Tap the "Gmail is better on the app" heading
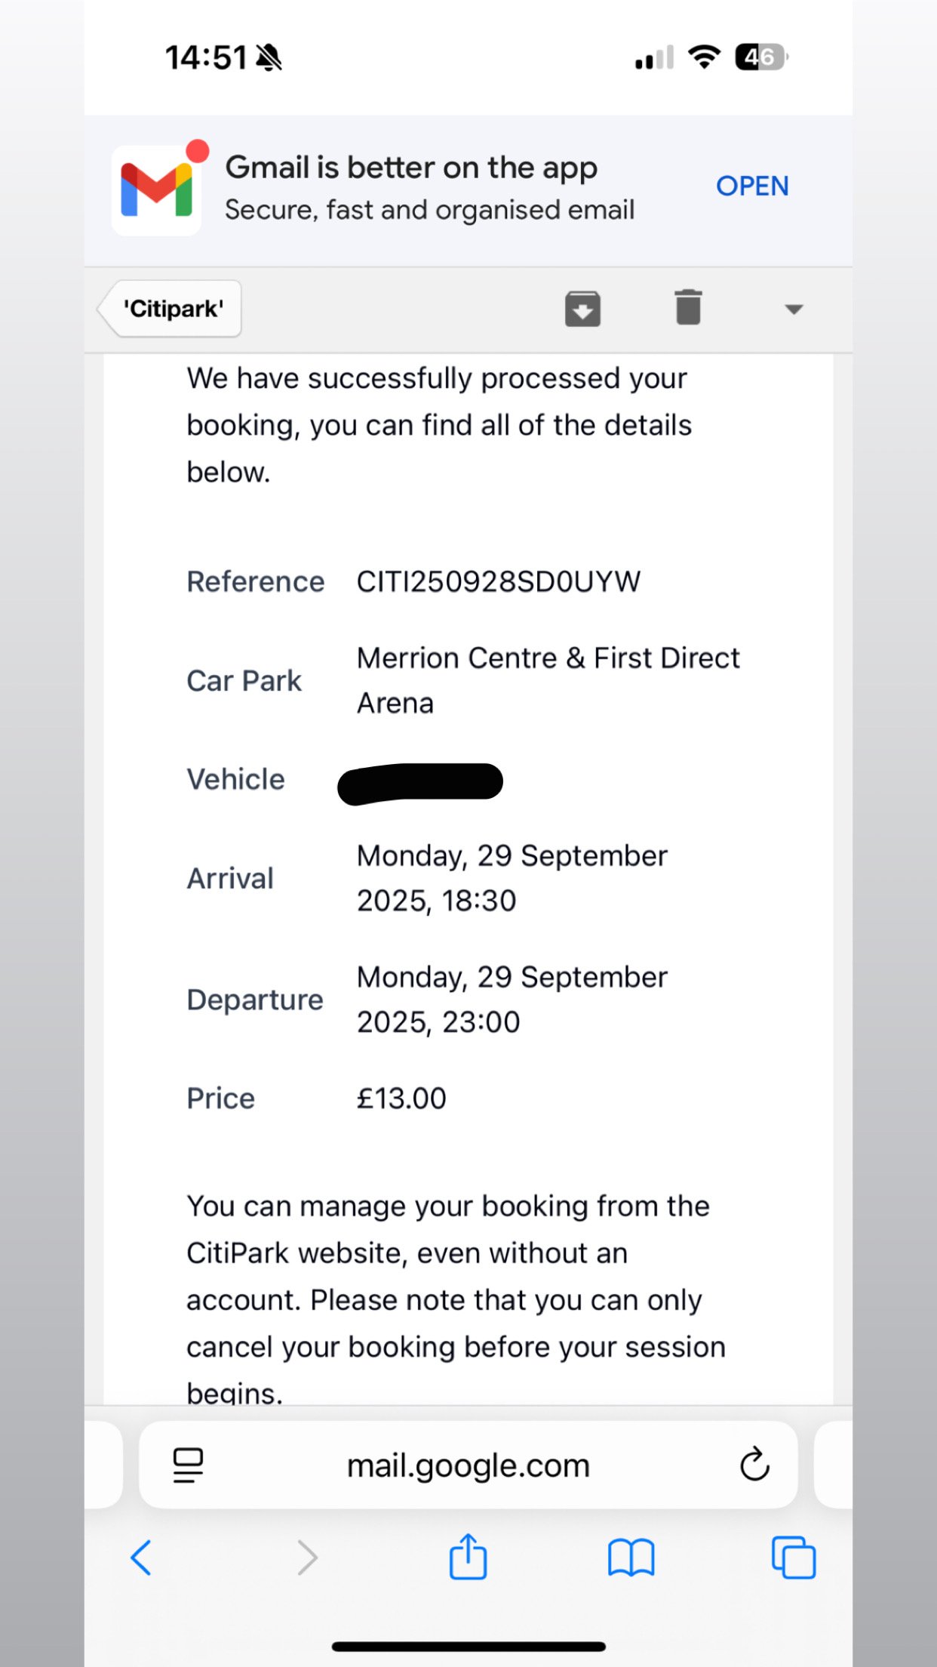The height and width of the screenshot is (1667, 937). pyautogui.click(x=411, y=168)
